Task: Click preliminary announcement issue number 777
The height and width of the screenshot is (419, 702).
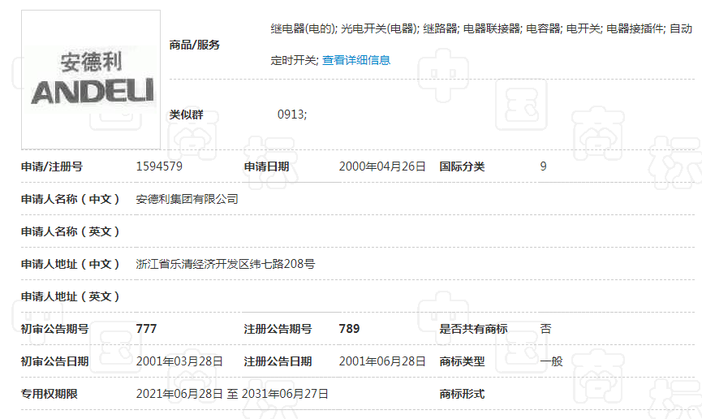Action: point(146,329)
